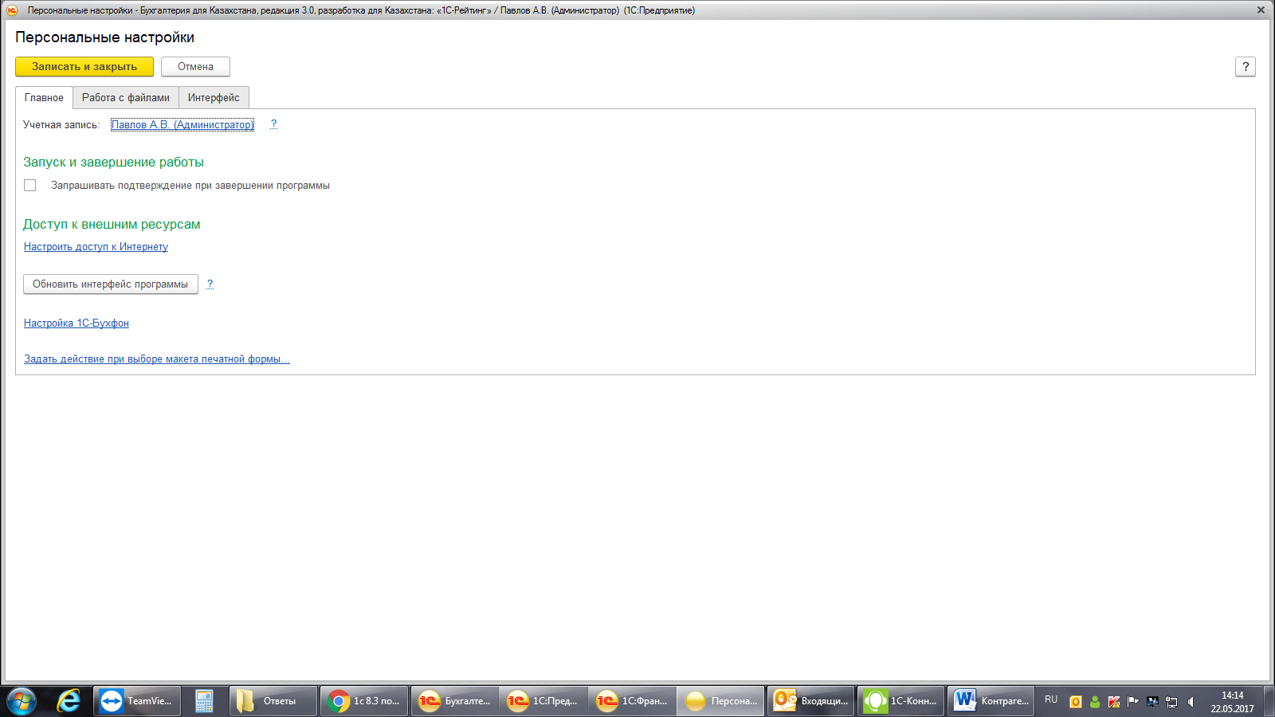
Task: Open the 'Настроить доступ к Интернету' link
Action: (96, 247)
